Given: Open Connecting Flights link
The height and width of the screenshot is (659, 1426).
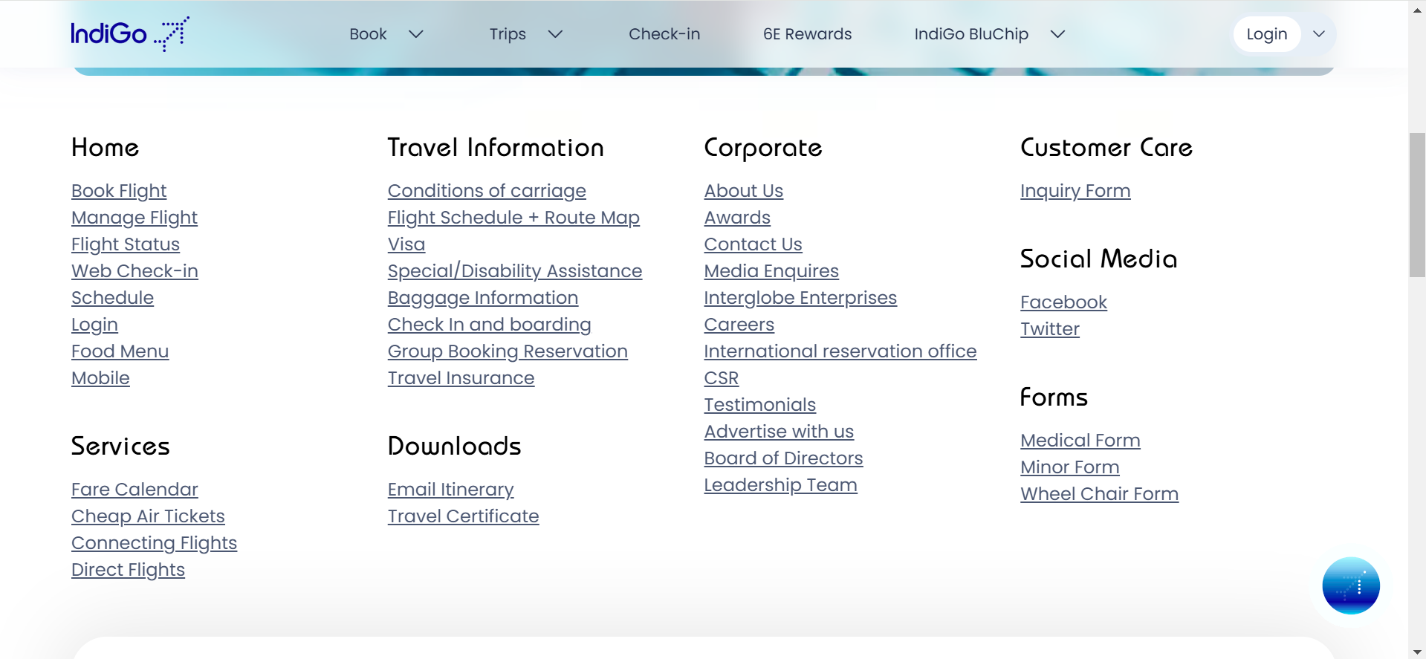Looking at the screenshot, I should point(154,543).
